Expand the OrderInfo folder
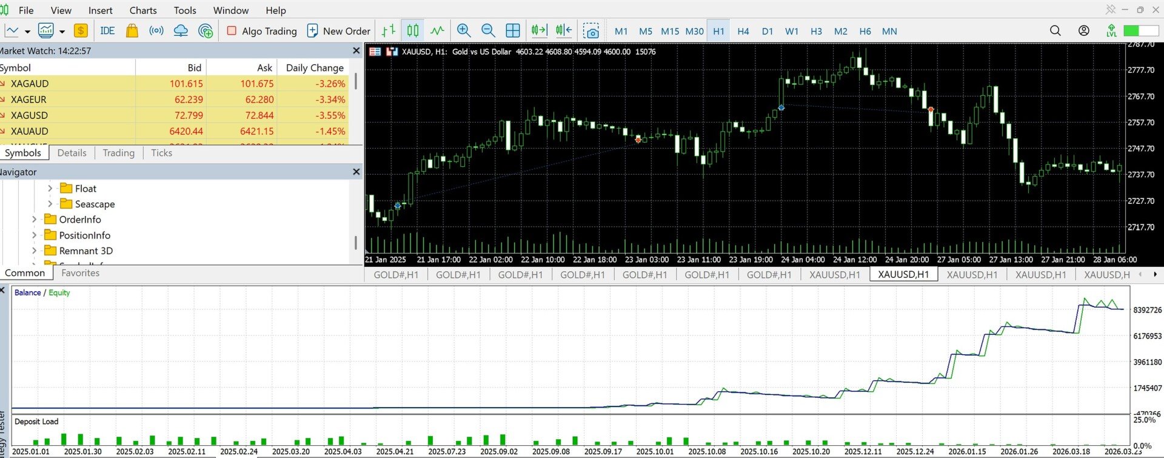The height and width of the screenshot is (458, 1164). click(x=35, y=220)
